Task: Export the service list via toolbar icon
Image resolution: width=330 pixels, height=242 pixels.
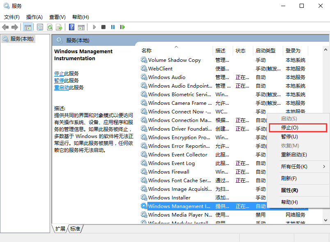Action: [x=60, y=27]
